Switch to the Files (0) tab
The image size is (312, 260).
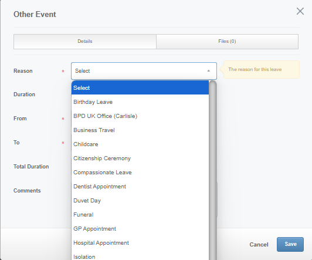pos(227,42)
